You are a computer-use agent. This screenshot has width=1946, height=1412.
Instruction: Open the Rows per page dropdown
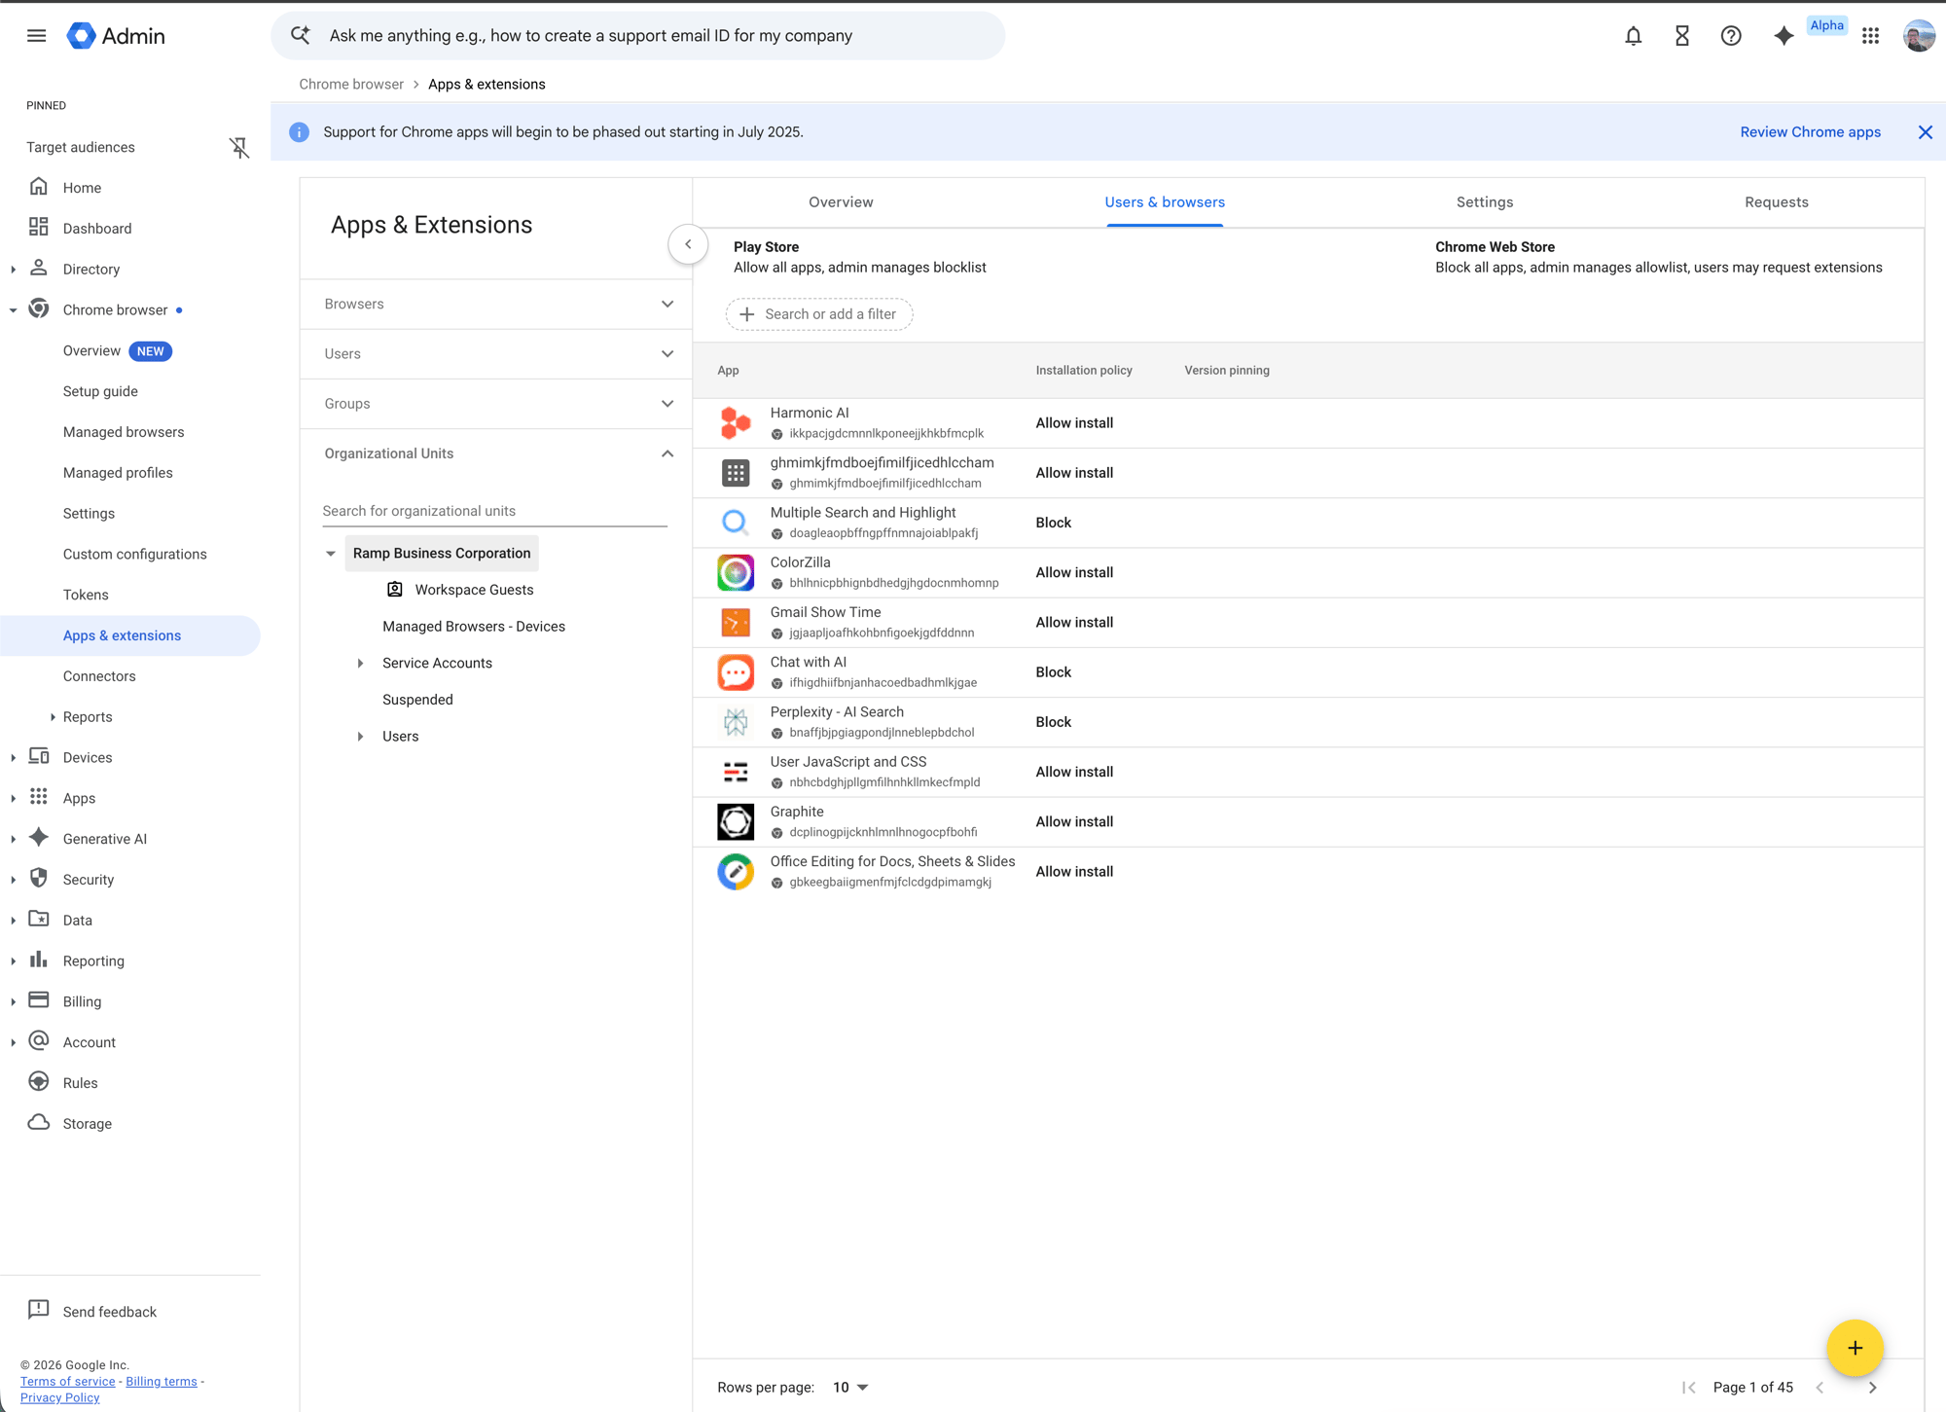pyautogui.click(x=850, y=1388)
